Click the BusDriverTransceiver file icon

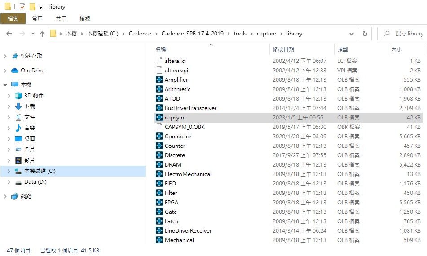coord(159,108)
